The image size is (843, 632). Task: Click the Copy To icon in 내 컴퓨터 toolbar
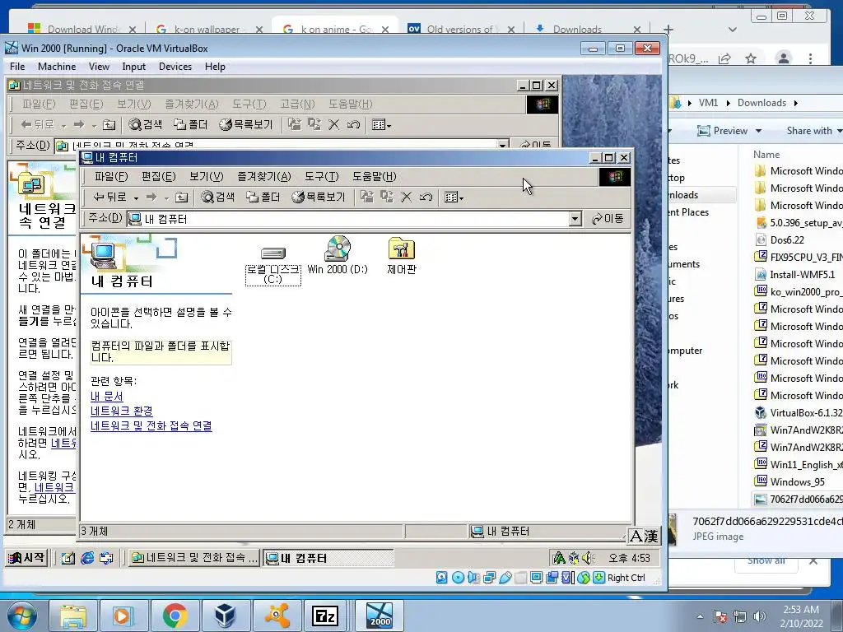pyautogui.click(x=387, y=197)
